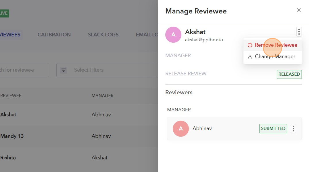Open Abhinav reviewer's three-dot menu
The width and height of the screenshot is (309, 172).
tap(293, 128)
